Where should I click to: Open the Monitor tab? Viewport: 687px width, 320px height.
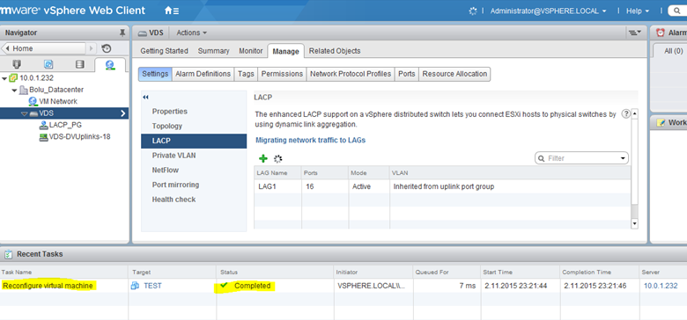251,51
